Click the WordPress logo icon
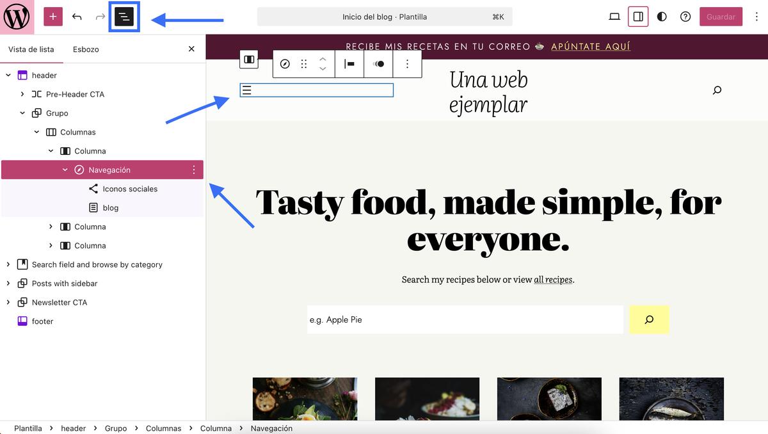 (x=17, y=17)
